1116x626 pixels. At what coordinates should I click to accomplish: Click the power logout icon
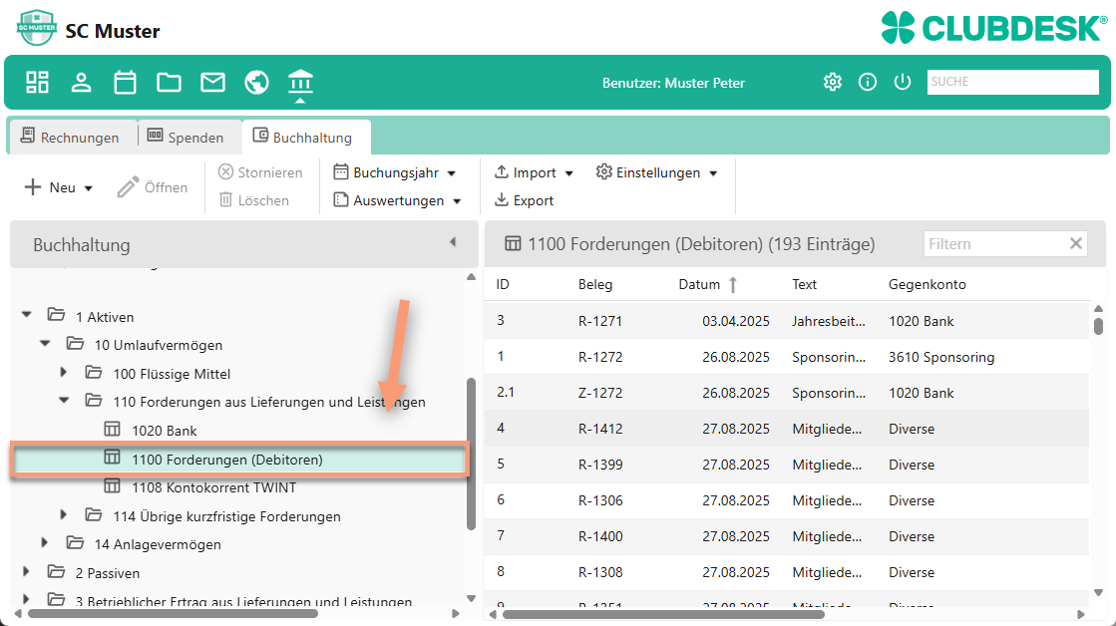(x=902, y=82)
